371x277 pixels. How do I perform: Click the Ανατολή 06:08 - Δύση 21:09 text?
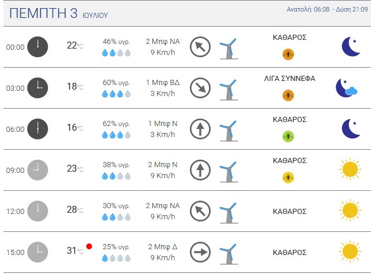click(x=327, y=9)
